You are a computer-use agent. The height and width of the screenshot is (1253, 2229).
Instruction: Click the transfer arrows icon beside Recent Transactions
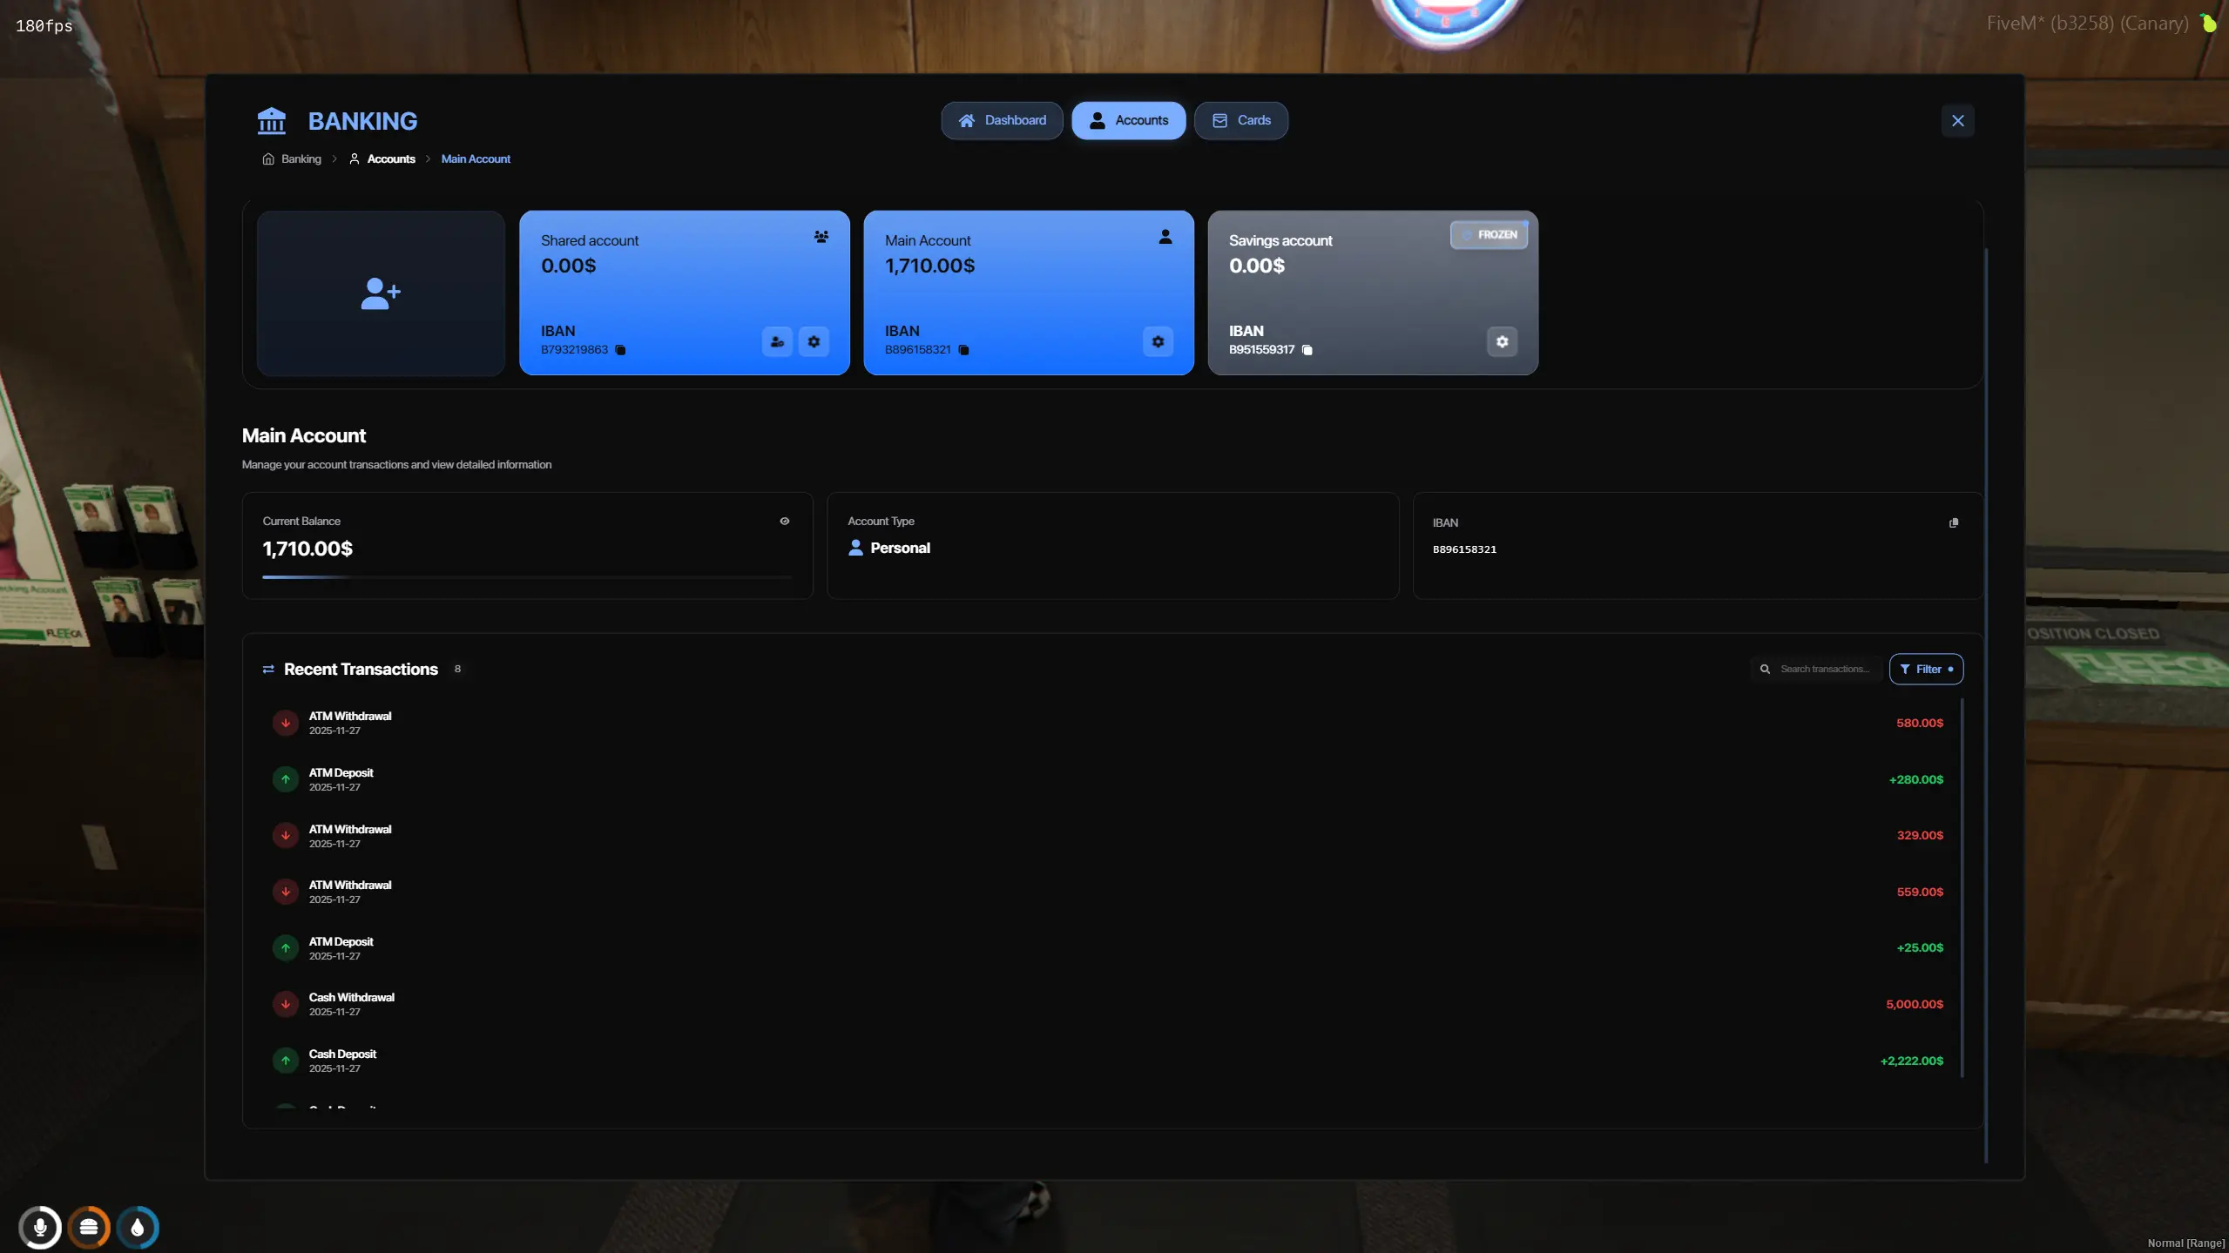(267, 669)
